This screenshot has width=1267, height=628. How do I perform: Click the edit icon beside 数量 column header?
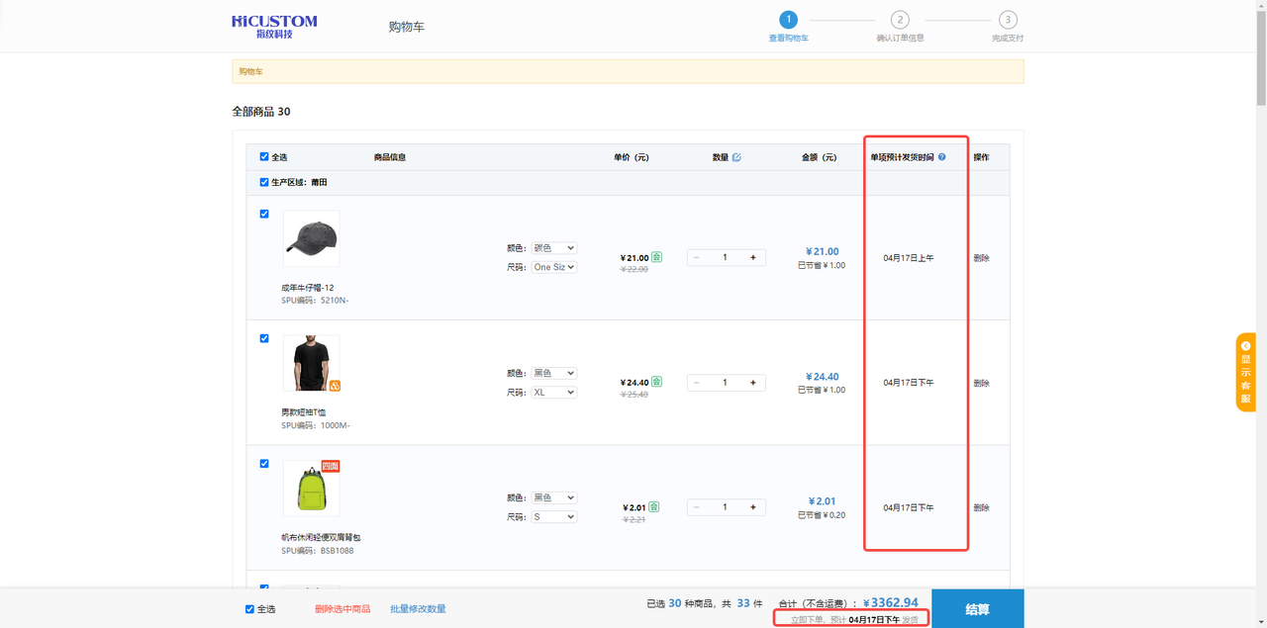(736, 157)
